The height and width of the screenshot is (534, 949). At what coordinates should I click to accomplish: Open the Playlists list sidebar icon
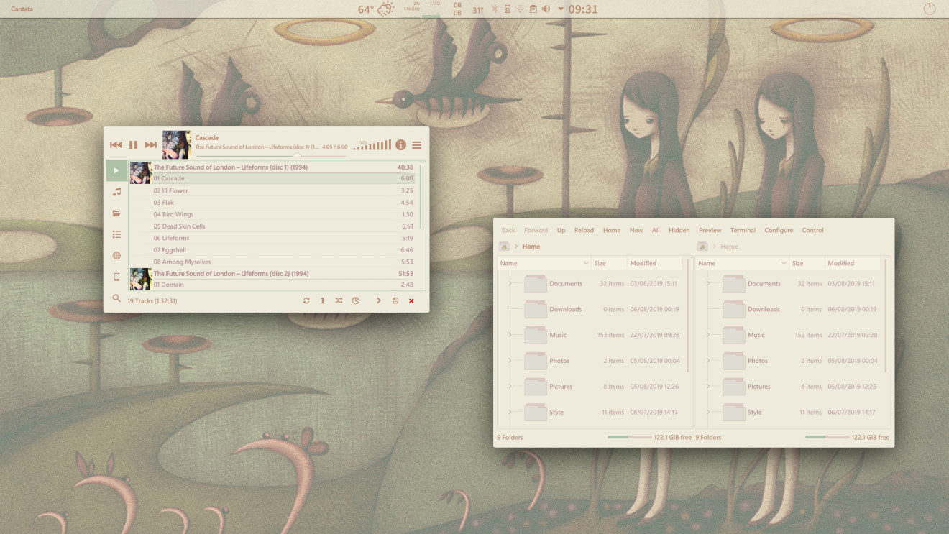click(x=116, y=234)
